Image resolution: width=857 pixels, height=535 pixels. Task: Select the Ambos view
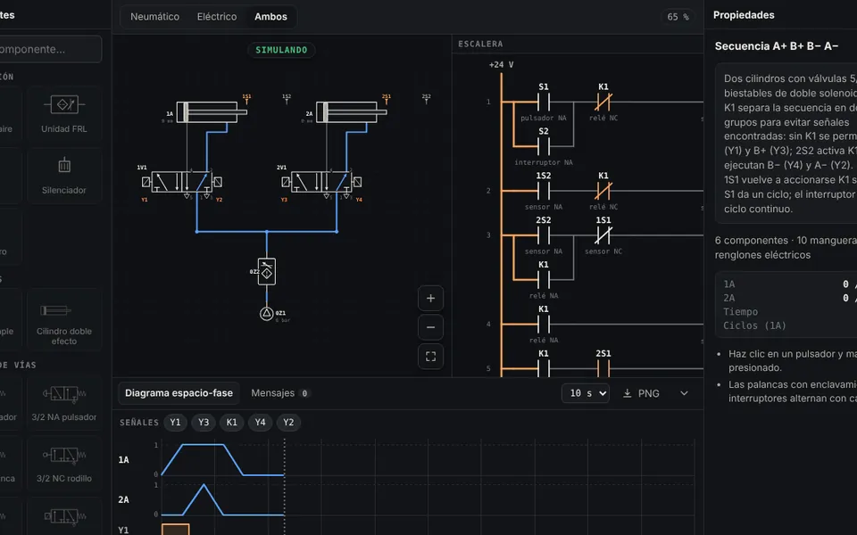[270, 16]
